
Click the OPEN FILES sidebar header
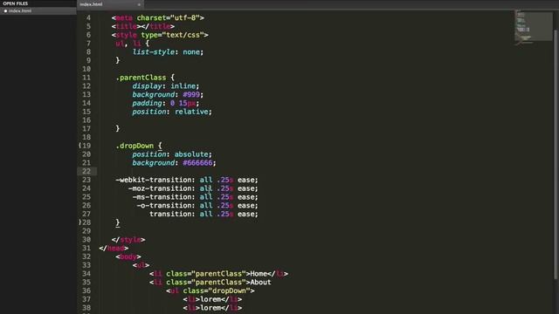16,3
